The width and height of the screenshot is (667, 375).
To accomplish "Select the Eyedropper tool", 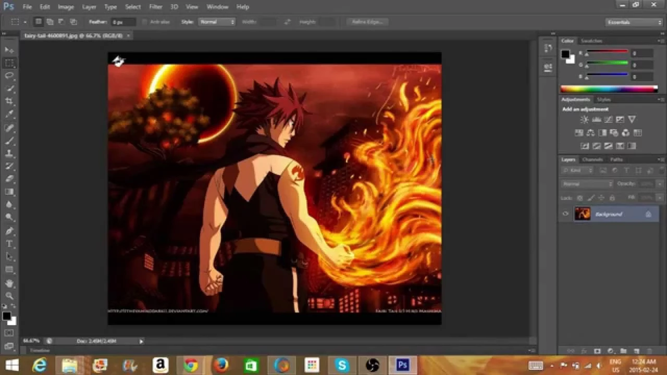I will coord(9,115).
